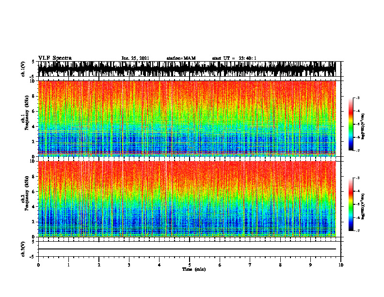This screenshot has width=384, height=297.
Task: Click the time axis tick label "2"
Action: [99, 265]
